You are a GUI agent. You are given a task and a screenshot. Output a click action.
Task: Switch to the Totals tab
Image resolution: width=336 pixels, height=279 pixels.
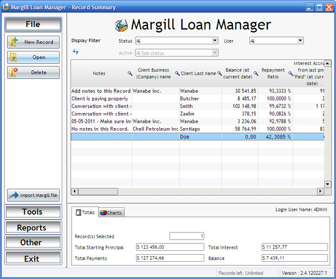coord(85,212)
